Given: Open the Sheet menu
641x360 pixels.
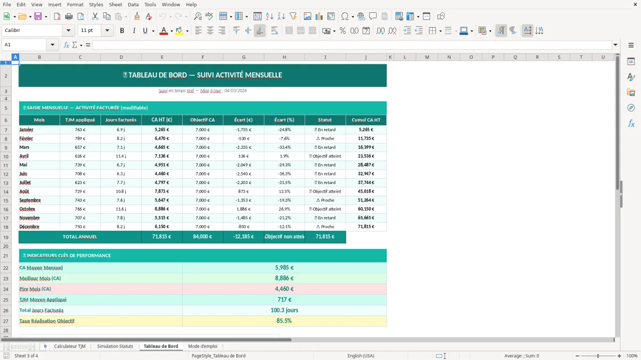Looking at the screenshot, I should 115,4.
